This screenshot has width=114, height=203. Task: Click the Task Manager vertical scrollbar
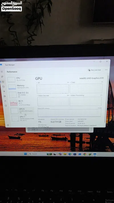(x=106, y=99)
